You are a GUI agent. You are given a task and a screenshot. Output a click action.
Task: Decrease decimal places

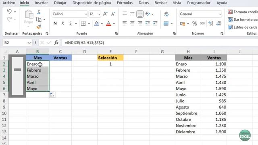[218, 23]
